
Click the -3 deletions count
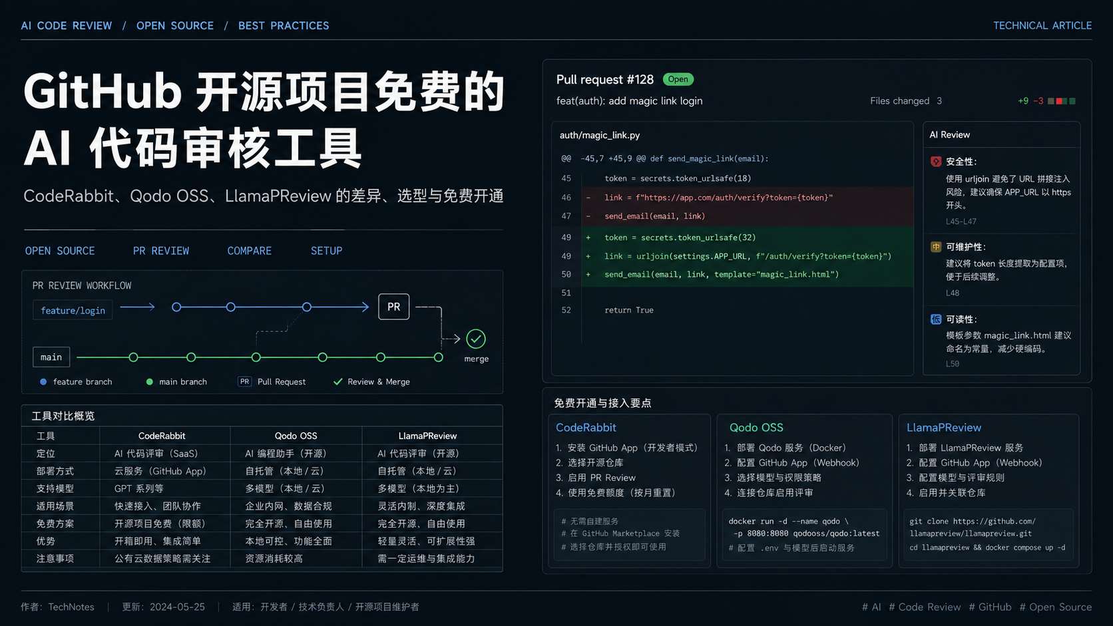tap(1038, 101)
